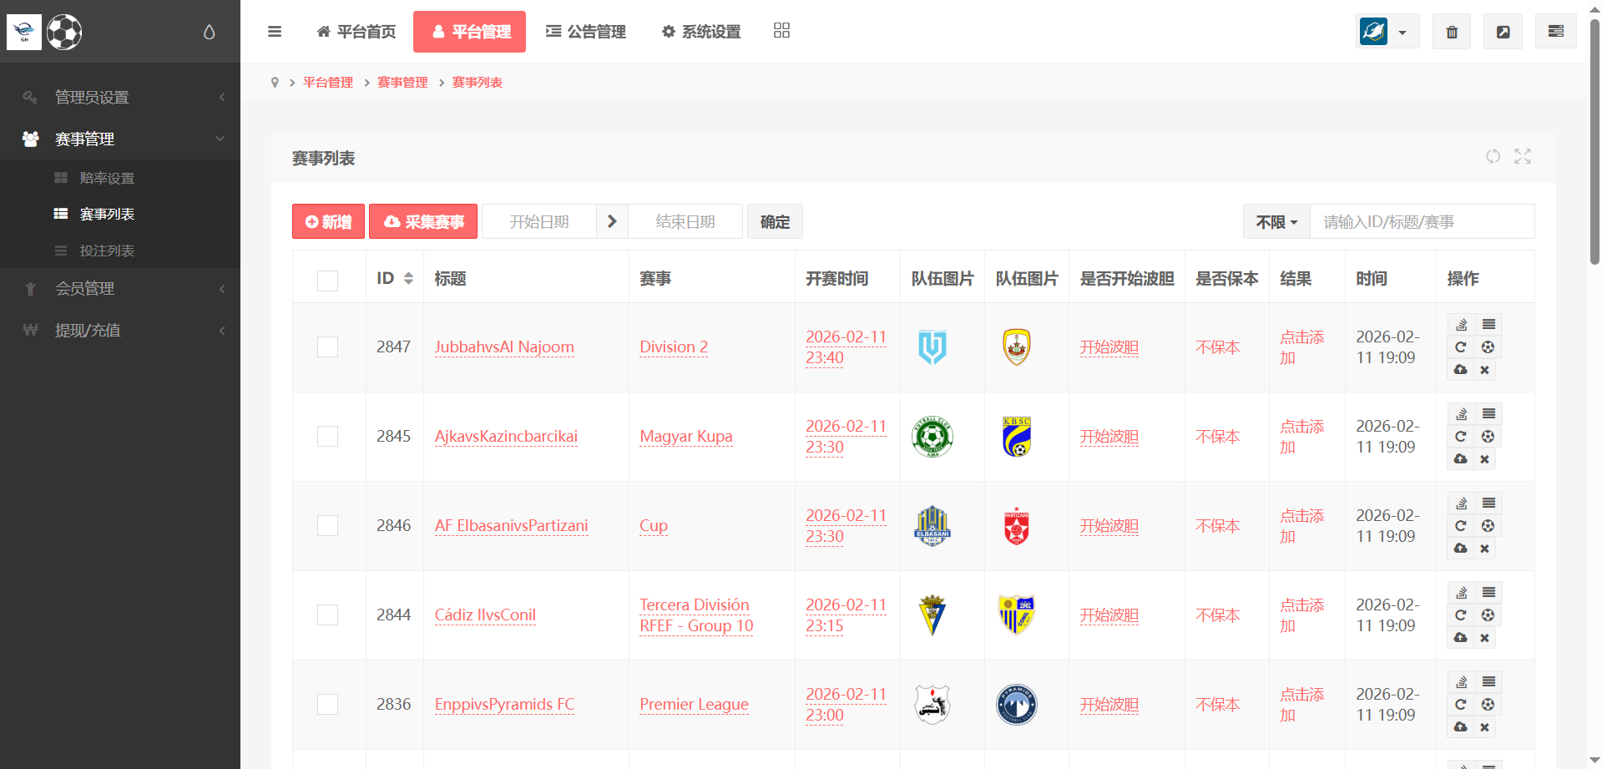Click the refresh icon in 赛事列表 panel header

coord(1493,156)
